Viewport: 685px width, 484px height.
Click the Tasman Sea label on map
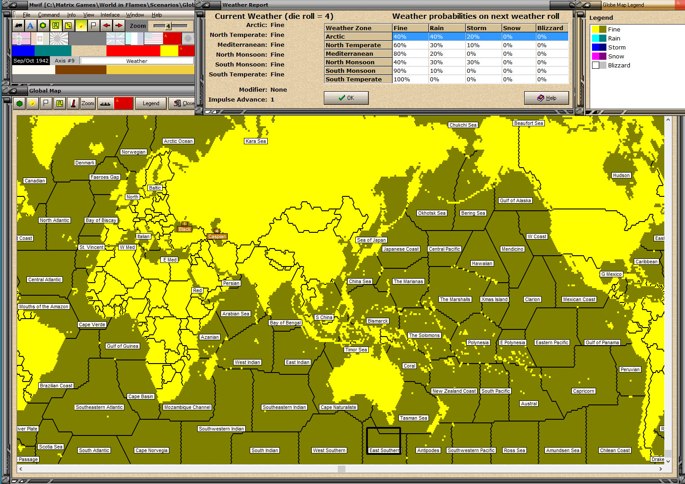pos(413,418)
